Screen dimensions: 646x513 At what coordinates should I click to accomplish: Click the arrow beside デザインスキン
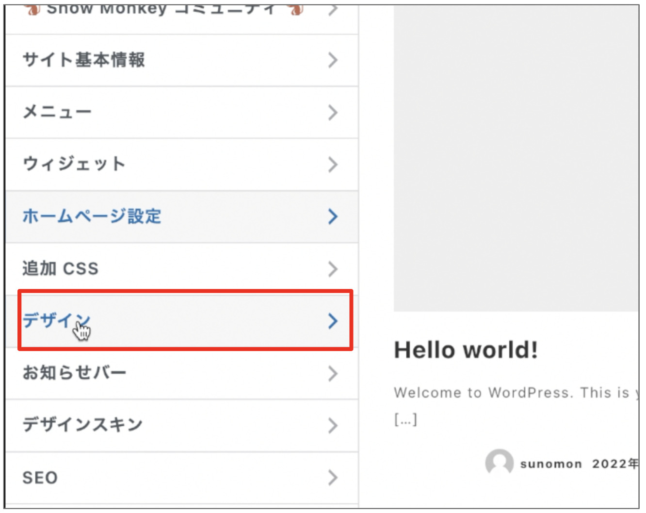coord(333,425)
